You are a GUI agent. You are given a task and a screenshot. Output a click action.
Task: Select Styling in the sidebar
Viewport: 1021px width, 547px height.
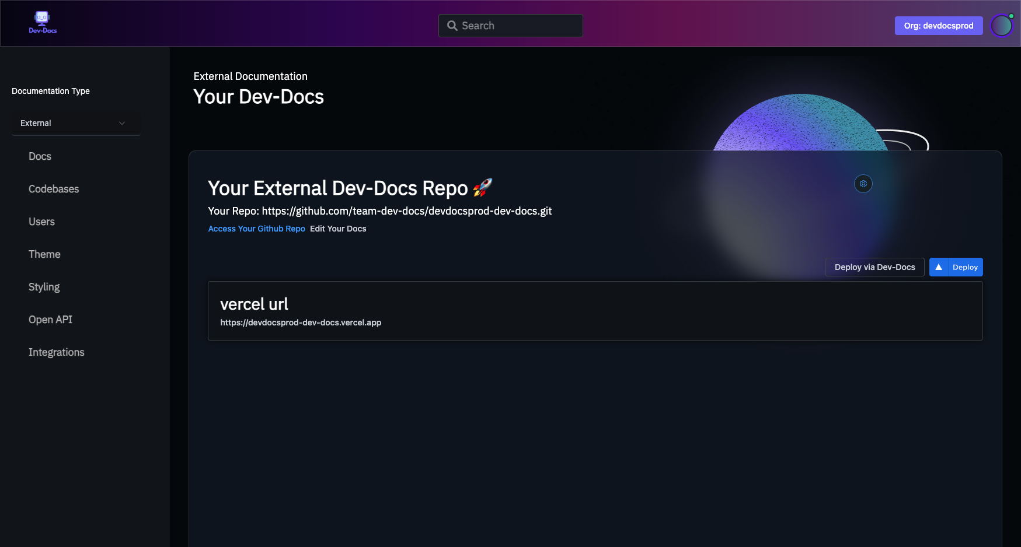(44, 287)
